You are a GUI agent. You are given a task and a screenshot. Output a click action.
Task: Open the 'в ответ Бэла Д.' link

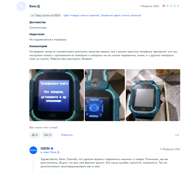click(x=50, y=152)
